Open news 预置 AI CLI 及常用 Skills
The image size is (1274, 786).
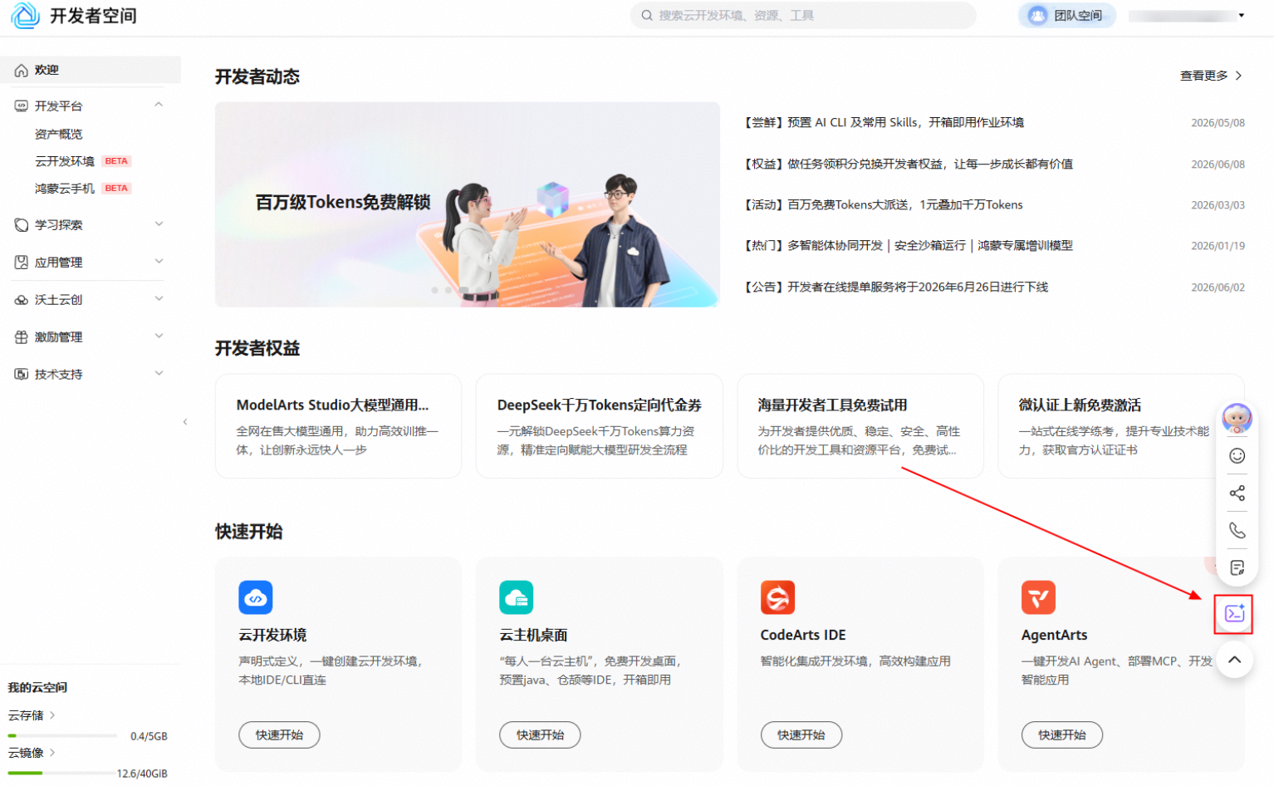coord(884,123)
